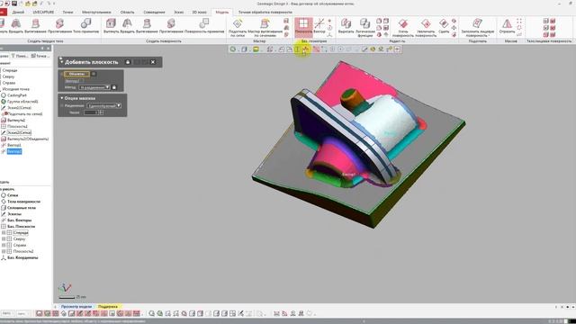Choose the Увеличить поверхность tool

[x=426, y=28]
